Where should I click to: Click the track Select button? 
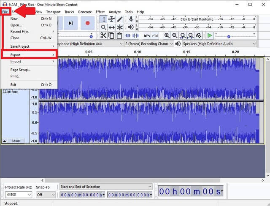16,141
